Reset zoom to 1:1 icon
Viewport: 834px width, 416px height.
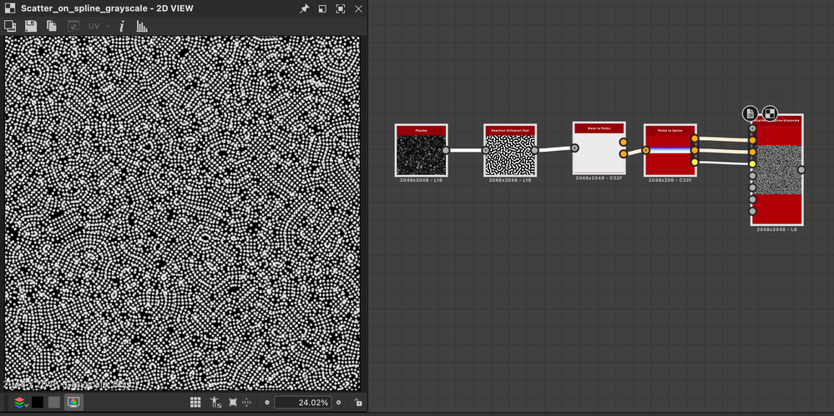coord(247,402)
